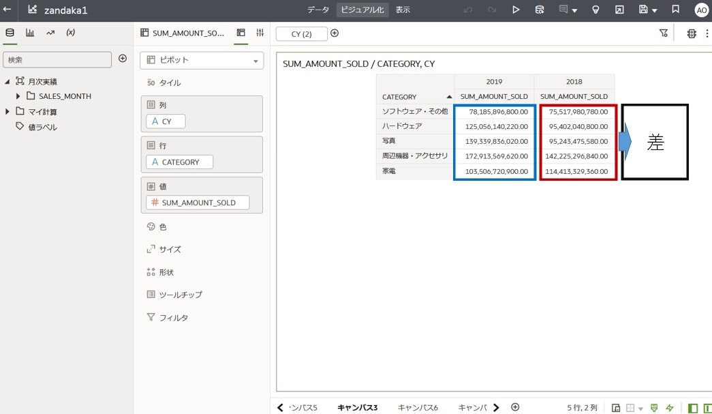
Task: Click the 2018 column header
Action: 574,82
